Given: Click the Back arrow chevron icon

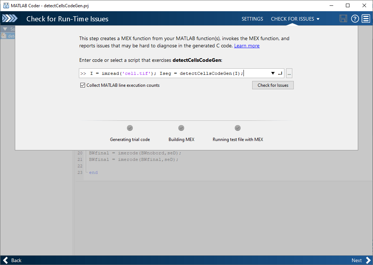Looking at the screenshot, I should (x=6, y=260).
